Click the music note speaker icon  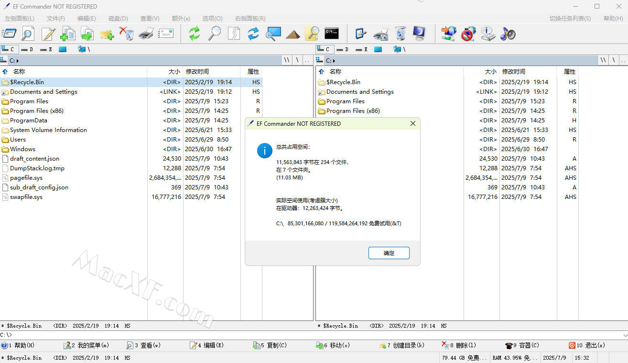(508, 33)
